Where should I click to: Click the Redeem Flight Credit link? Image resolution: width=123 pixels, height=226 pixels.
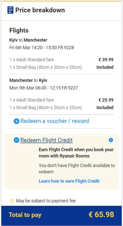[x=46, y=140]
